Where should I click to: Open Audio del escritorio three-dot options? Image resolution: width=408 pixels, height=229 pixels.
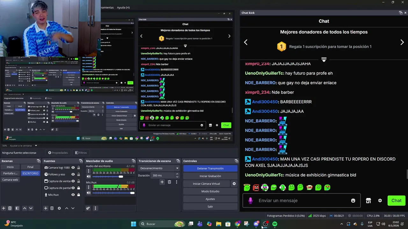[x=89, y=171]
